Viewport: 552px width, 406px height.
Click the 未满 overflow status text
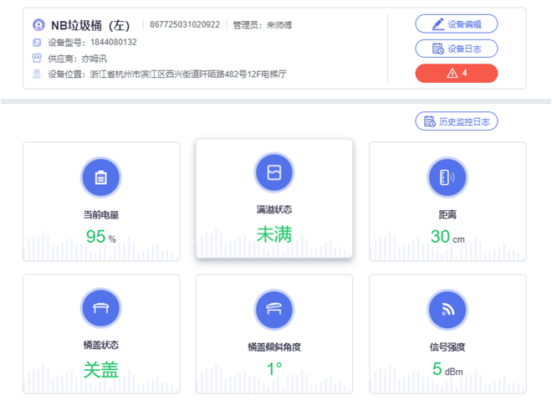pyautogui.click(x=274, y=234)
